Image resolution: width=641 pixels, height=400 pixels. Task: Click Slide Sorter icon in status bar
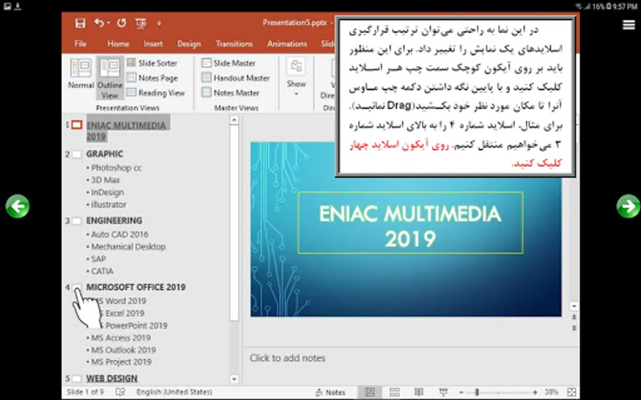(x=394, y=392)
